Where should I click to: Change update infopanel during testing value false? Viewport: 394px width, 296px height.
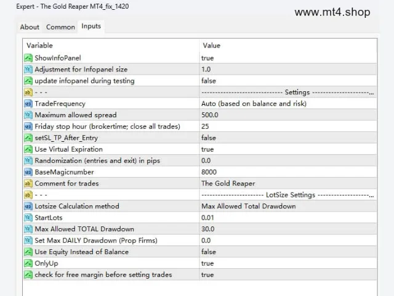[209, 81]
